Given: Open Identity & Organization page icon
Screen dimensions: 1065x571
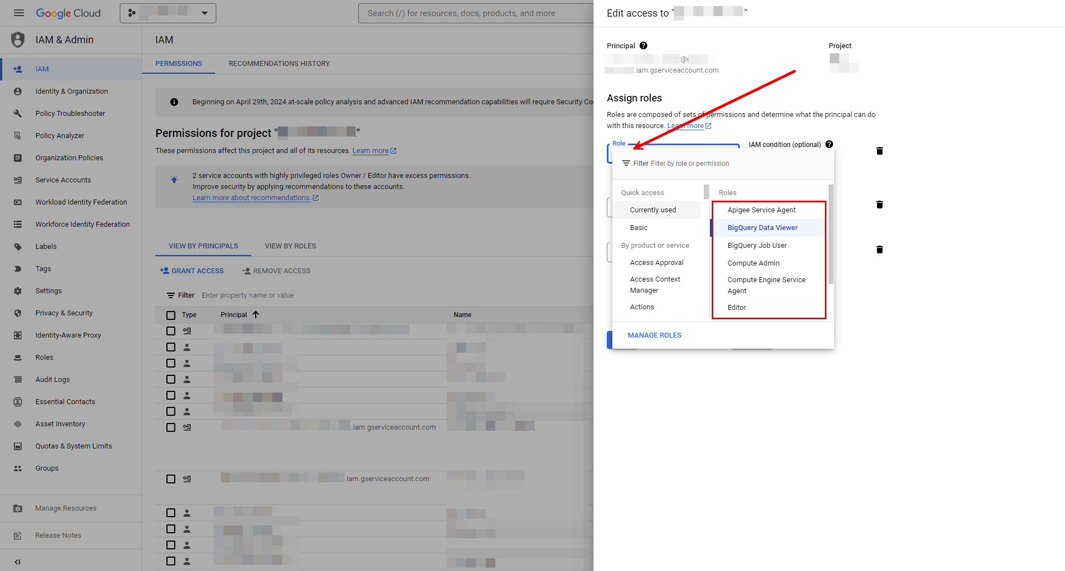Looking at the screenshot, I should [x=18, y=91].
